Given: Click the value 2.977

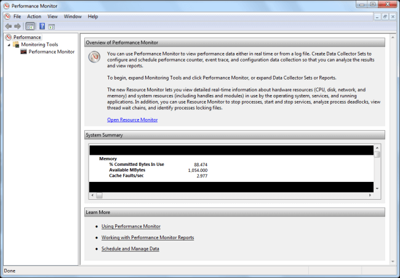Looking at the screenshot, I should tap(202, 176).
